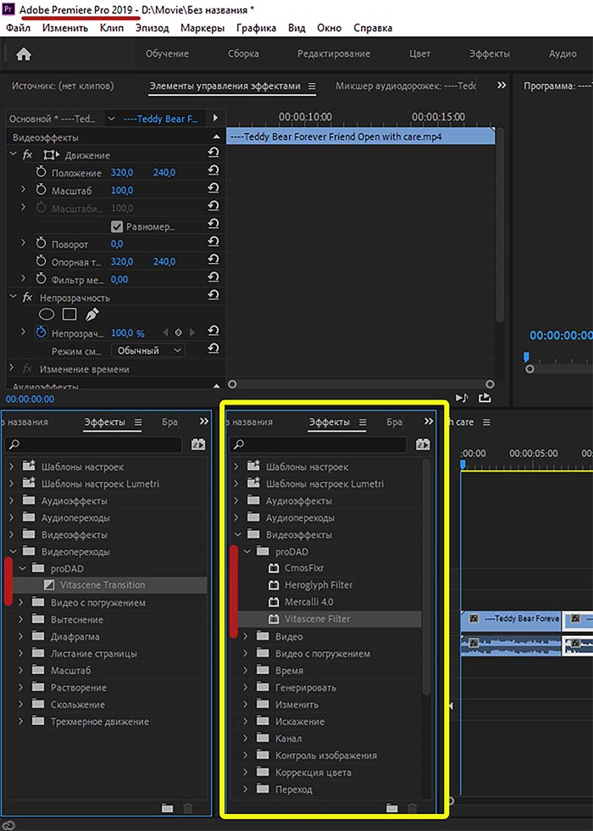Select the CmosFixr effect
Screen dimensions: 593x831
[304, 567]
